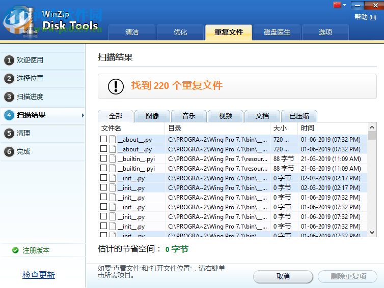Viewport: 384px width, 288px height.
Task: Check first __init__.py dated 02-03-2019
Action: (x=103, y=178)
